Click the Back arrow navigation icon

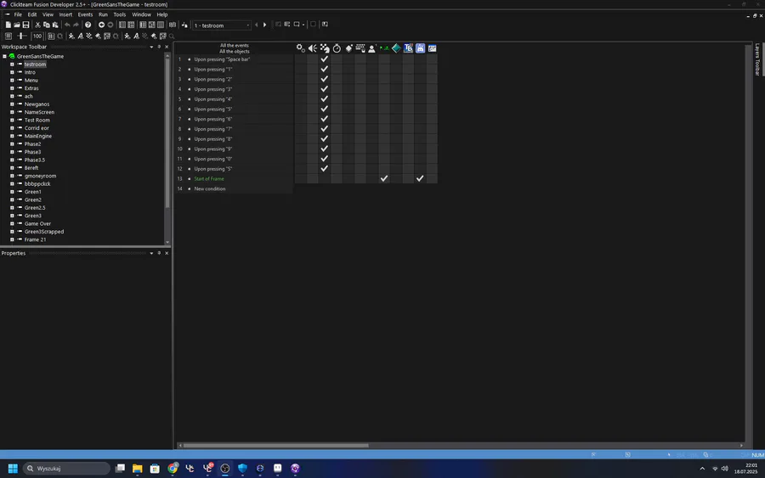[101, 25]
